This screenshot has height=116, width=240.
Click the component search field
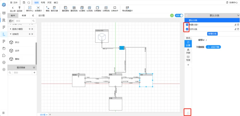(23, 21)
